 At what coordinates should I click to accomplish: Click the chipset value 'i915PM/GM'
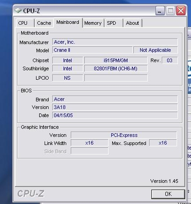(116, 60)
